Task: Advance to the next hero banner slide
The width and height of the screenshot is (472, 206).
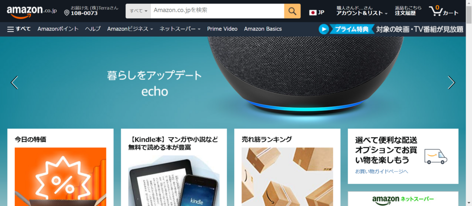Action: click(x=451, y=82)
